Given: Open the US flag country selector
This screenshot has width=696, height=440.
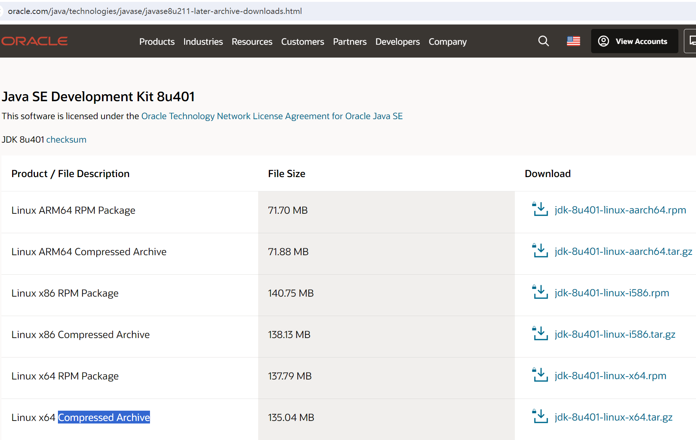Looking at the screenshot, I should click(x=573, y=41).
